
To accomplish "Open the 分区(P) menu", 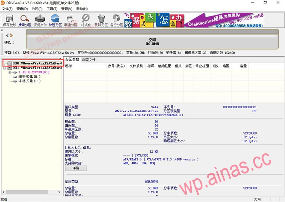I will 37,9.
